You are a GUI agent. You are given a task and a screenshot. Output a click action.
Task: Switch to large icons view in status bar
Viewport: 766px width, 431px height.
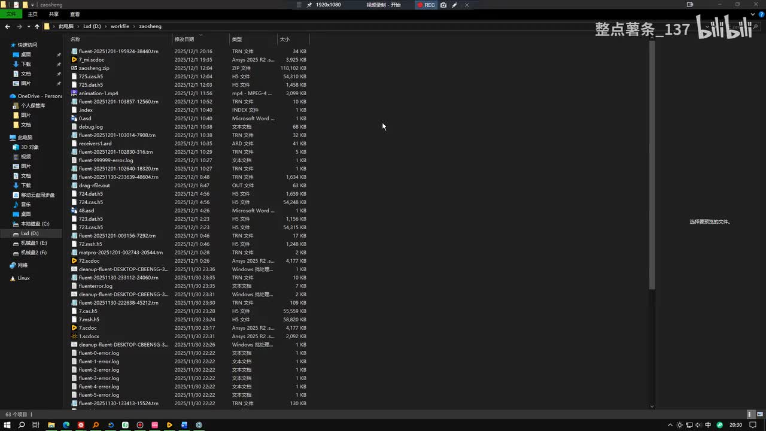coord(759,414)
